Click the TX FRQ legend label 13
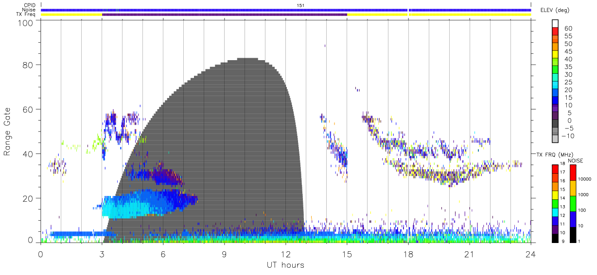Viewport: 597px width, 275px height. point(562,207)
